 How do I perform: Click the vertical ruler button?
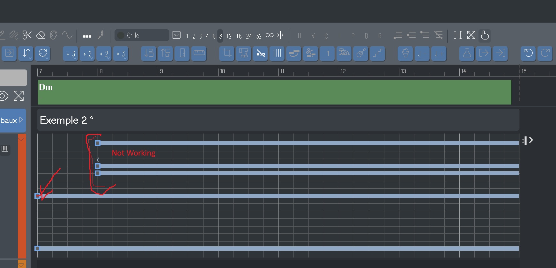[x=182, y=53]
